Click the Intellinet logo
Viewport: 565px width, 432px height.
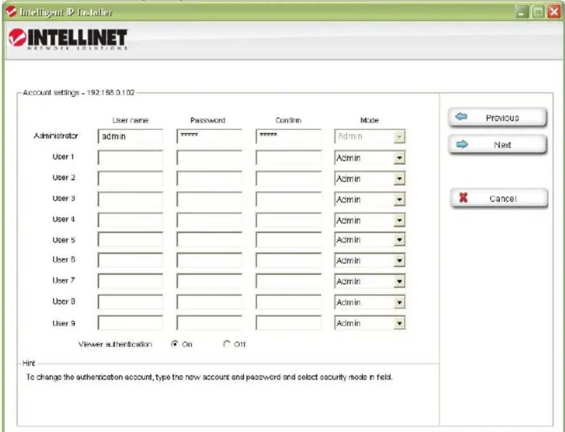pos(68,39)
